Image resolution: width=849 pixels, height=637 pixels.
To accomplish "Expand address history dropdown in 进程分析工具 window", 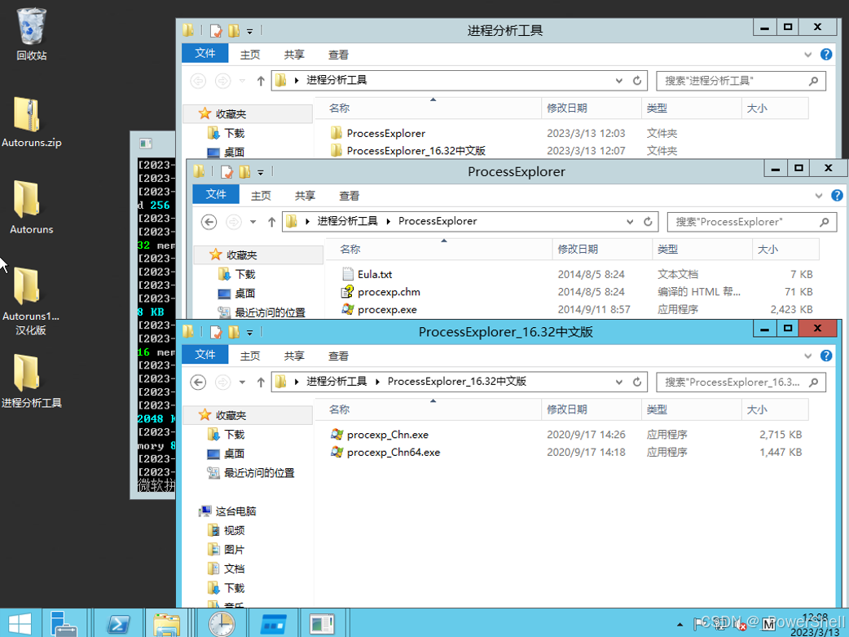I will 619,81.
